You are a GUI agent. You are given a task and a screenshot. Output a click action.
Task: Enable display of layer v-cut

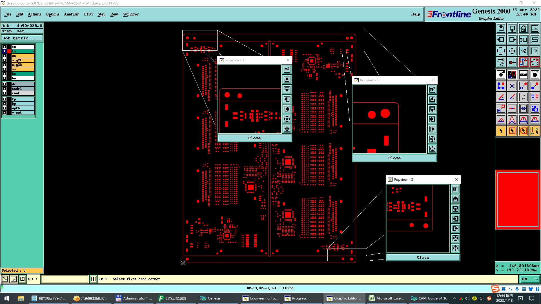pyautogui.click(x=5, y=113)
